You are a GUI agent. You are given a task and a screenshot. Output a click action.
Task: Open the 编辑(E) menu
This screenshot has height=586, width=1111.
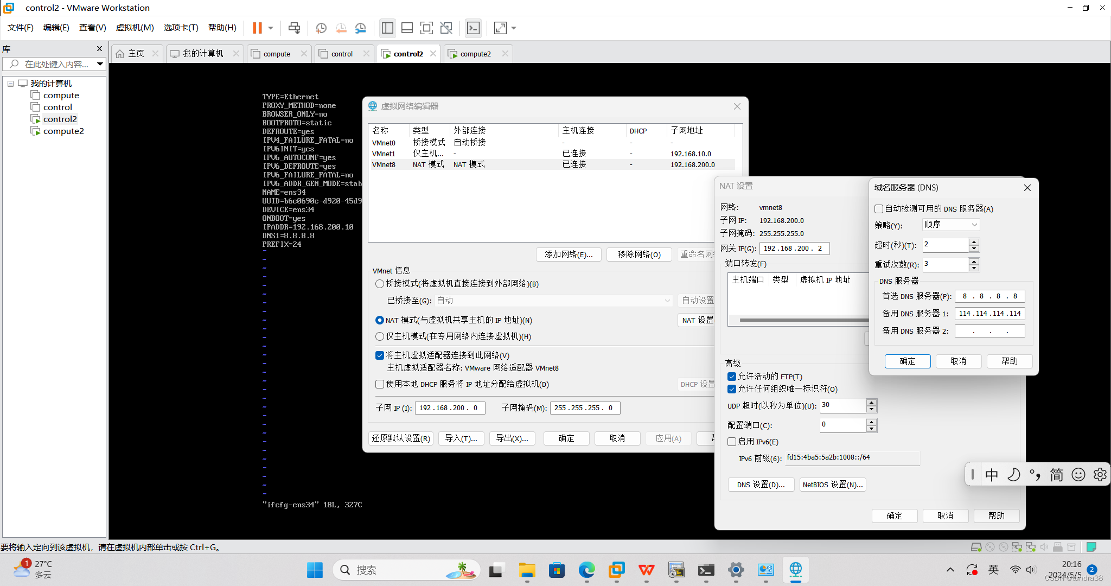[x=56, y=28]
